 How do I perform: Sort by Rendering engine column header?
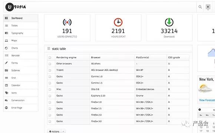[x=66, y=57]
